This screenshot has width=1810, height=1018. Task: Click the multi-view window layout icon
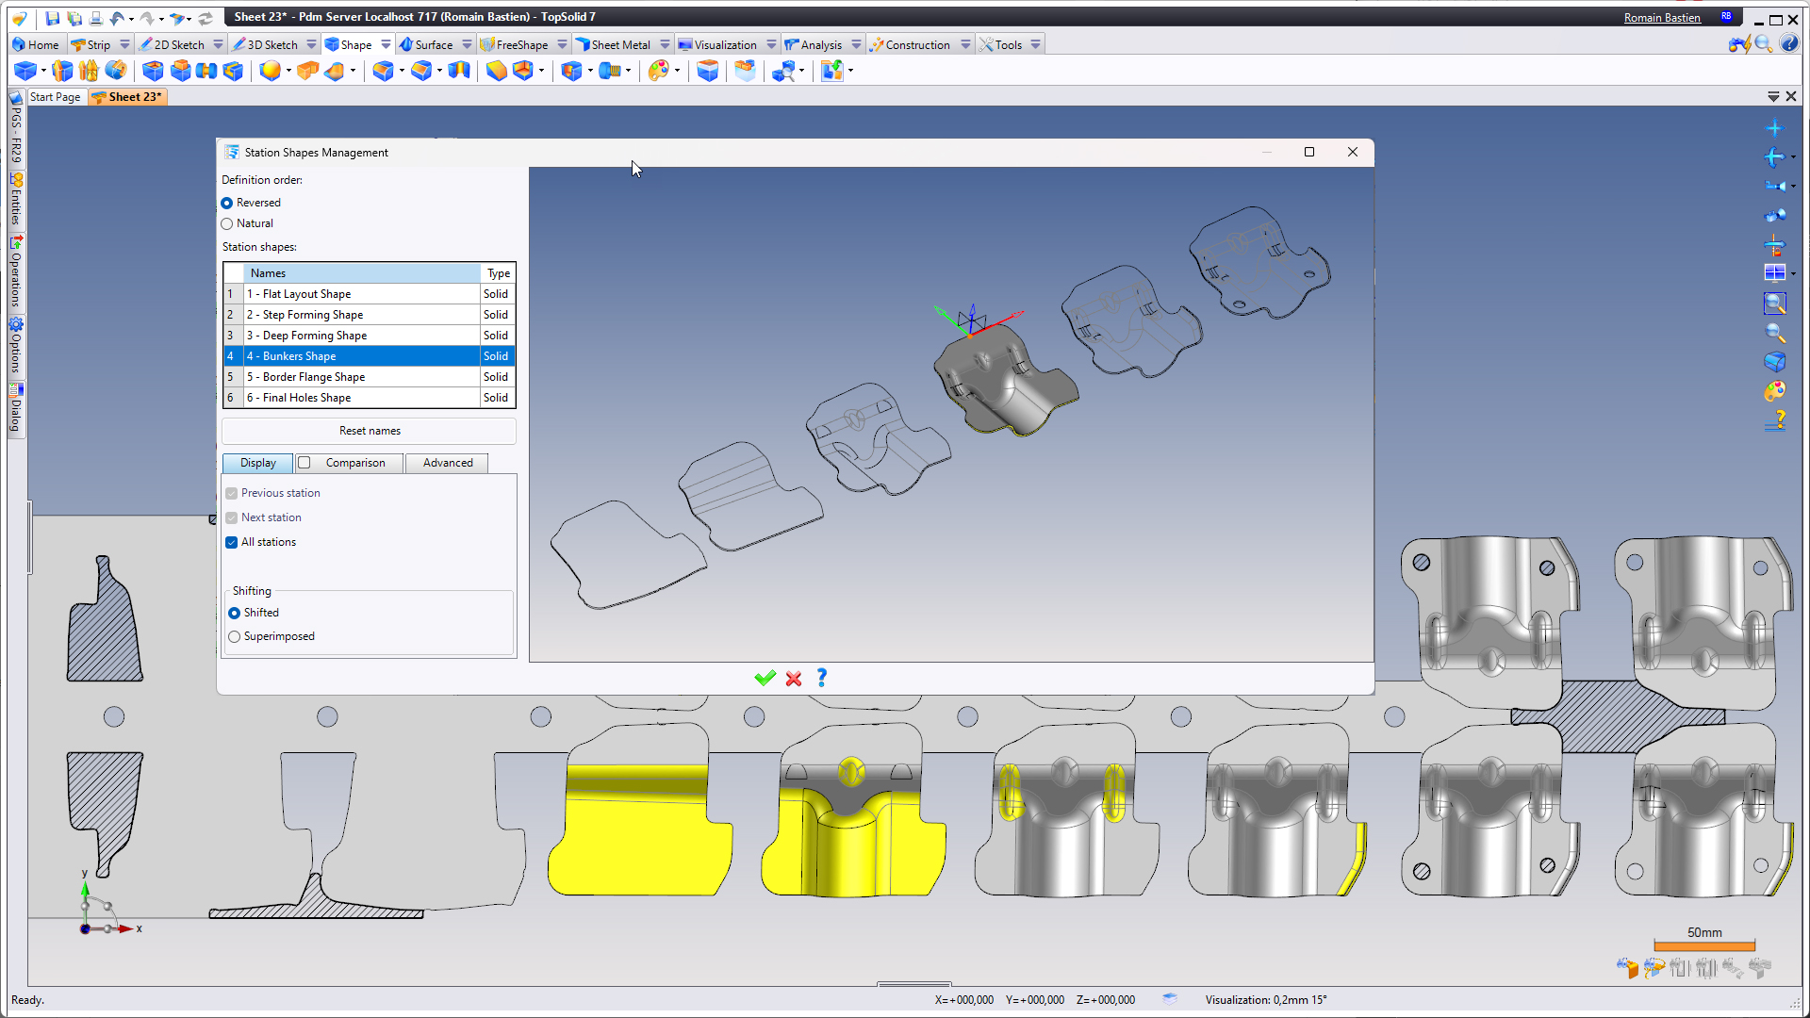click(x=1774, y=273)
